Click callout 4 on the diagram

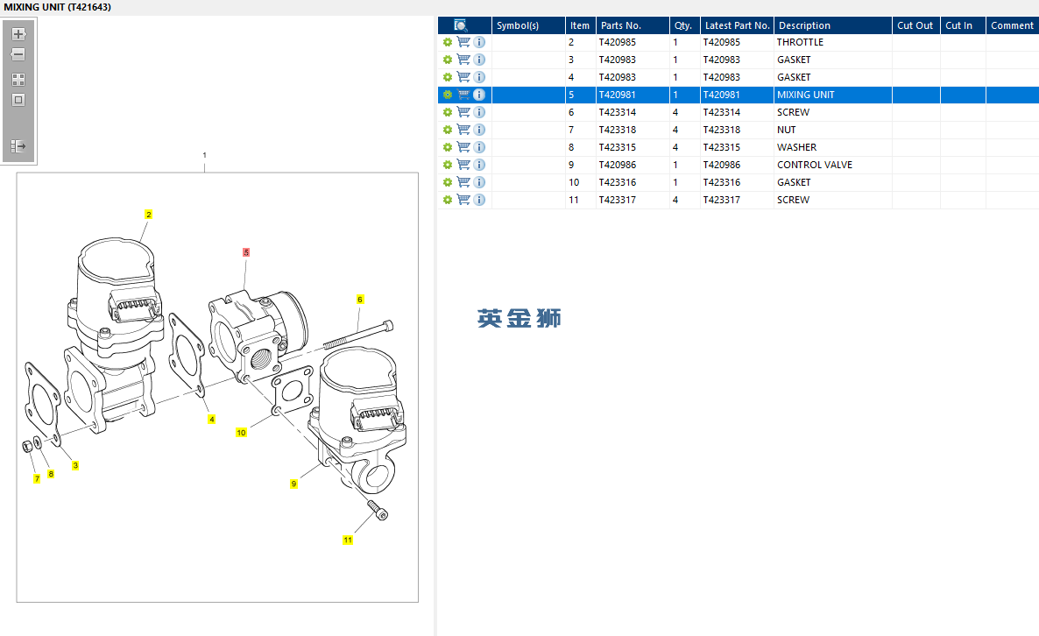coord(211,420)
